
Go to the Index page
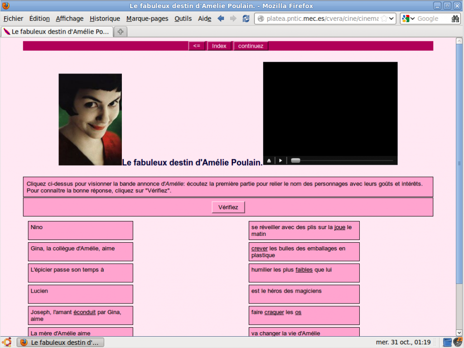click(219, 45)
